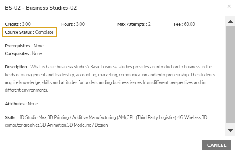Click the 3D Studio Max skill text
The width and height of the screenshot is (235, 154).
click(x=33, y=117)
